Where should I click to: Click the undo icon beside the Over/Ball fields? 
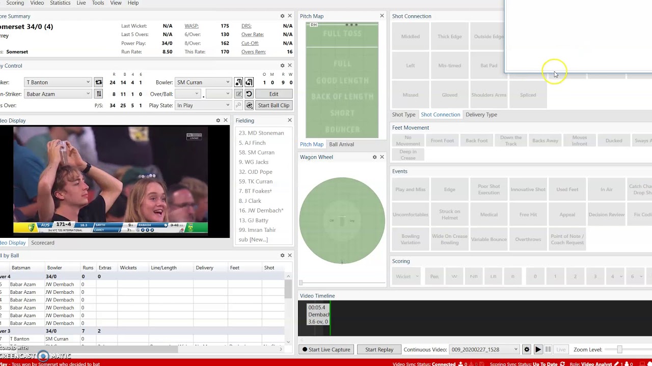point(249,94)
